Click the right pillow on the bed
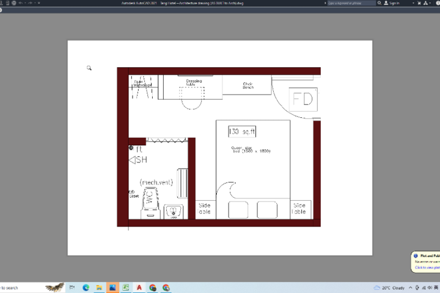Viewport: 440px width, 293px height. pyautogui.click(x=267, y=210)
